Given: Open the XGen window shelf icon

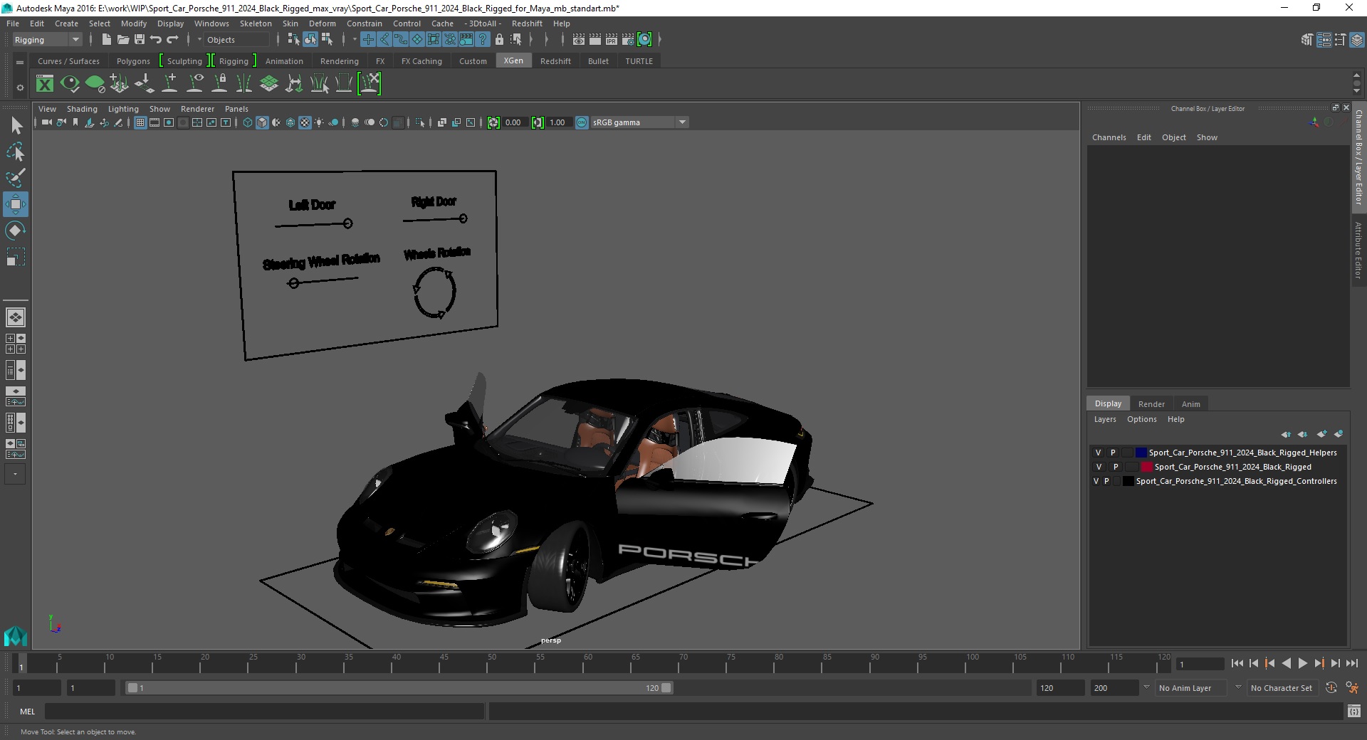Looking at the screenshot, I should [x=45, y=84].
